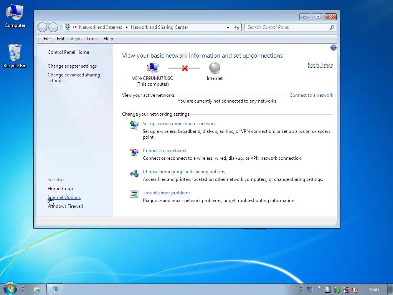The image size is (393, 295).
Task: Click the Connect to a network icon
Action: (x=134, y=152)
